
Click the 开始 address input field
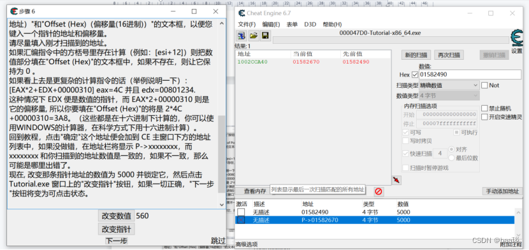tap(447, 115)
